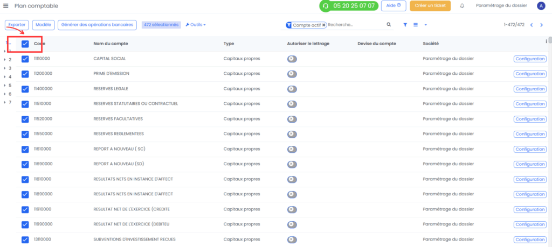Click account name RESERVES LEGALE
Viewport: 552px width, 247px height.
(x=111, y=89)
